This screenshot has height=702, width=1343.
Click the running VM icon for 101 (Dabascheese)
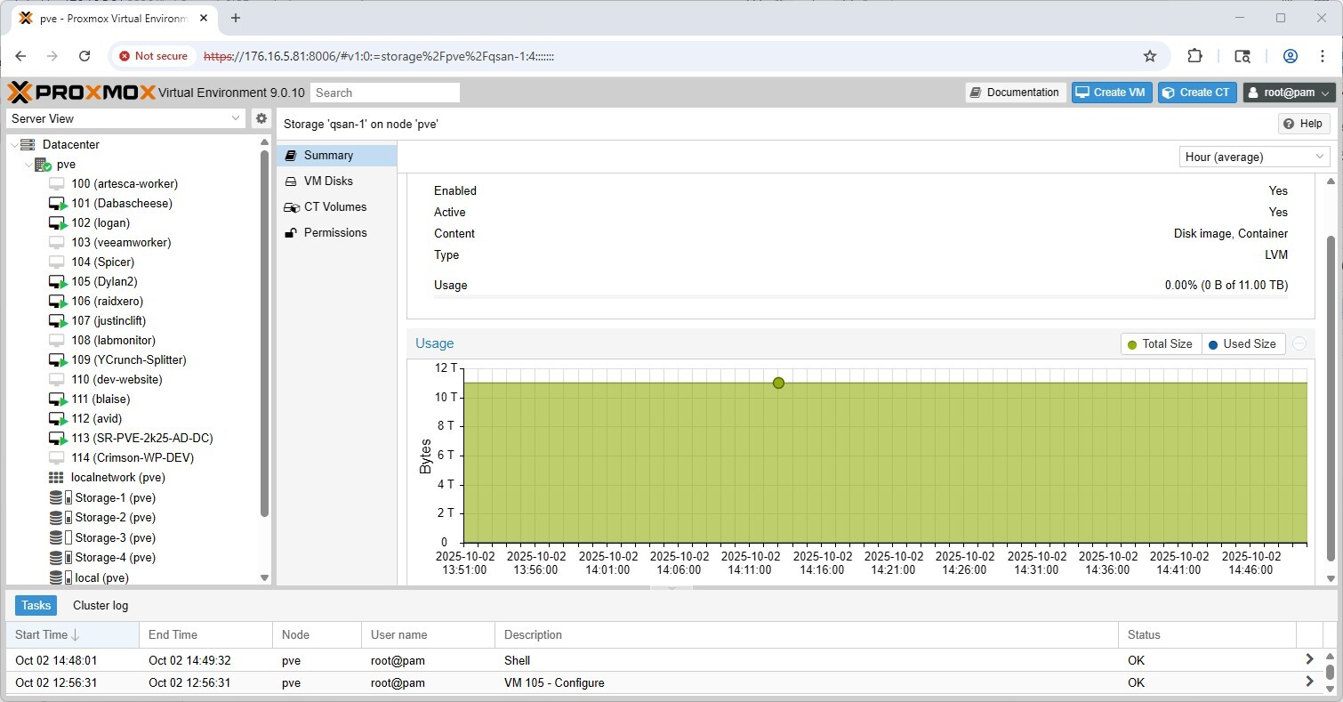point(58,204)
